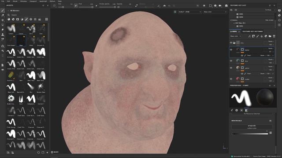Open the camera settings icon in toolbar
This screenshot has height=158, width=282.
coord(220,6)
